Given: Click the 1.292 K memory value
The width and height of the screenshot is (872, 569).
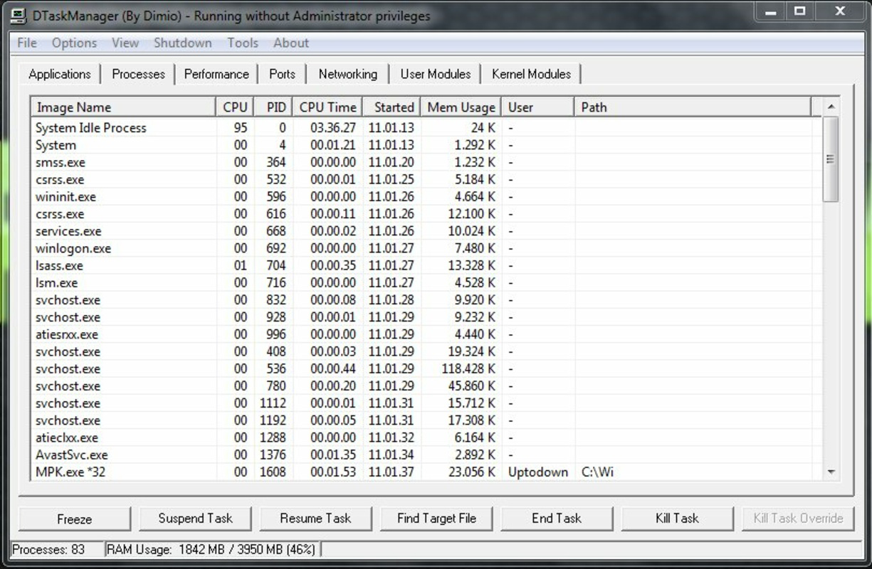Looking at the screenshot, I should [x=474, y=145].
